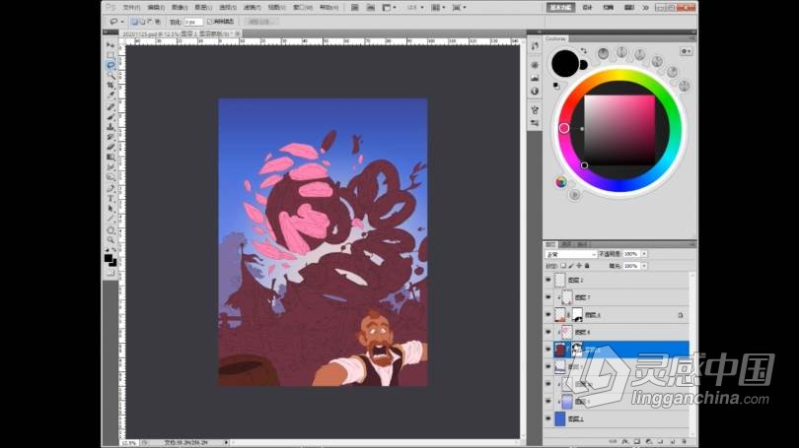The image size is (799, 448).
Task: Select the Crop tool
Action: pos(110,86)
